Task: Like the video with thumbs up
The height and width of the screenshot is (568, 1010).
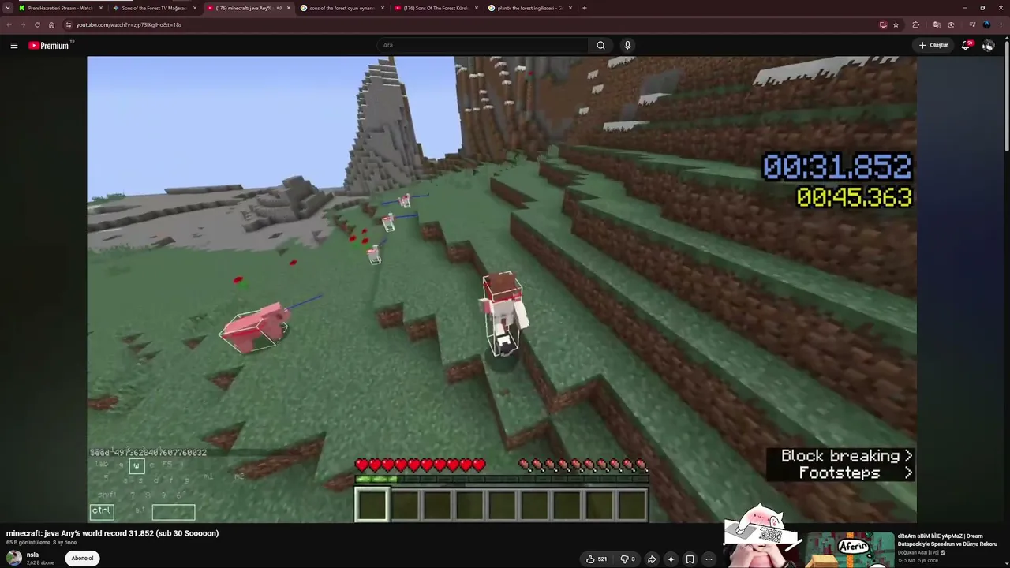Action: 597,559
